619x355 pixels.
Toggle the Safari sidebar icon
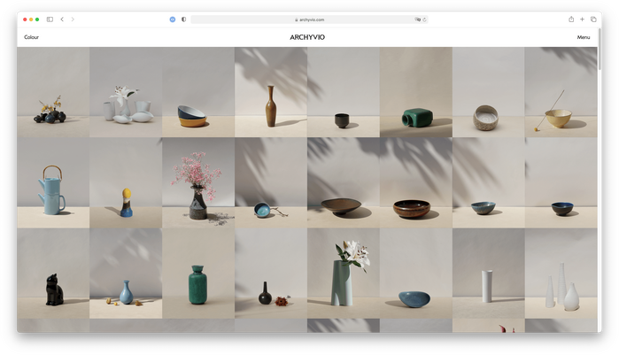click(50, 19)
